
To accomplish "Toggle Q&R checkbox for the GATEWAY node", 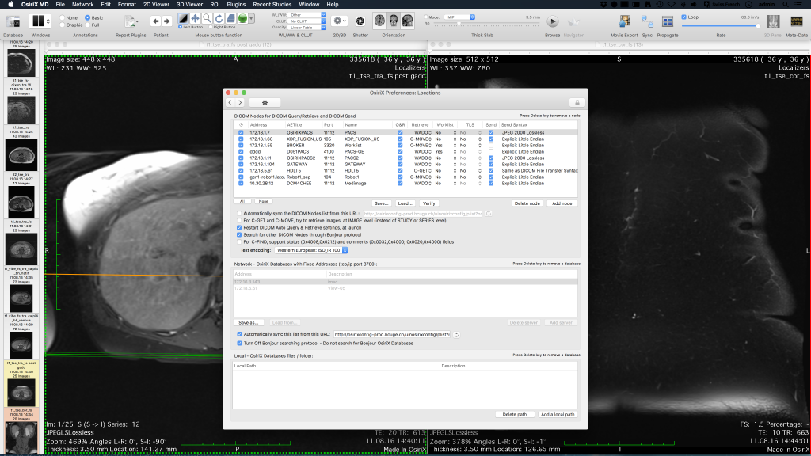I will 400,165.
